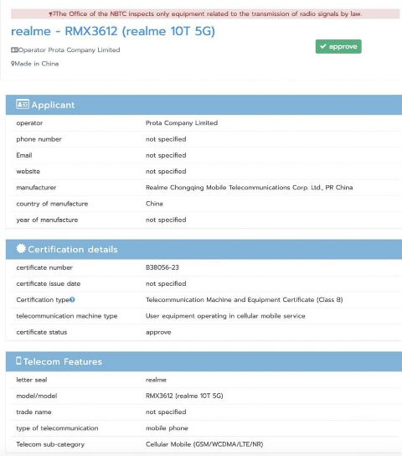The width and height of the screenshot is (402, 456).
Task: Click the Operator Prota Company Limited text
Action: 70,49
